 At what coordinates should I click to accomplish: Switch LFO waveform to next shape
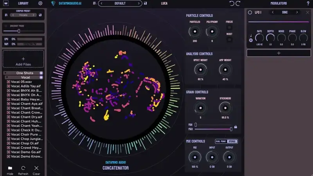point(297,13)
